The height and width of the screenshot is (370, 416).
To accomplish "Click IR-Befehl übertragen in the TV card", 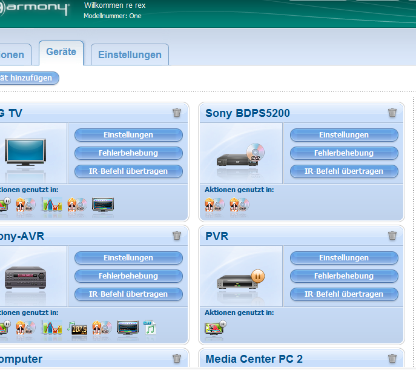I will click(128, 171).
